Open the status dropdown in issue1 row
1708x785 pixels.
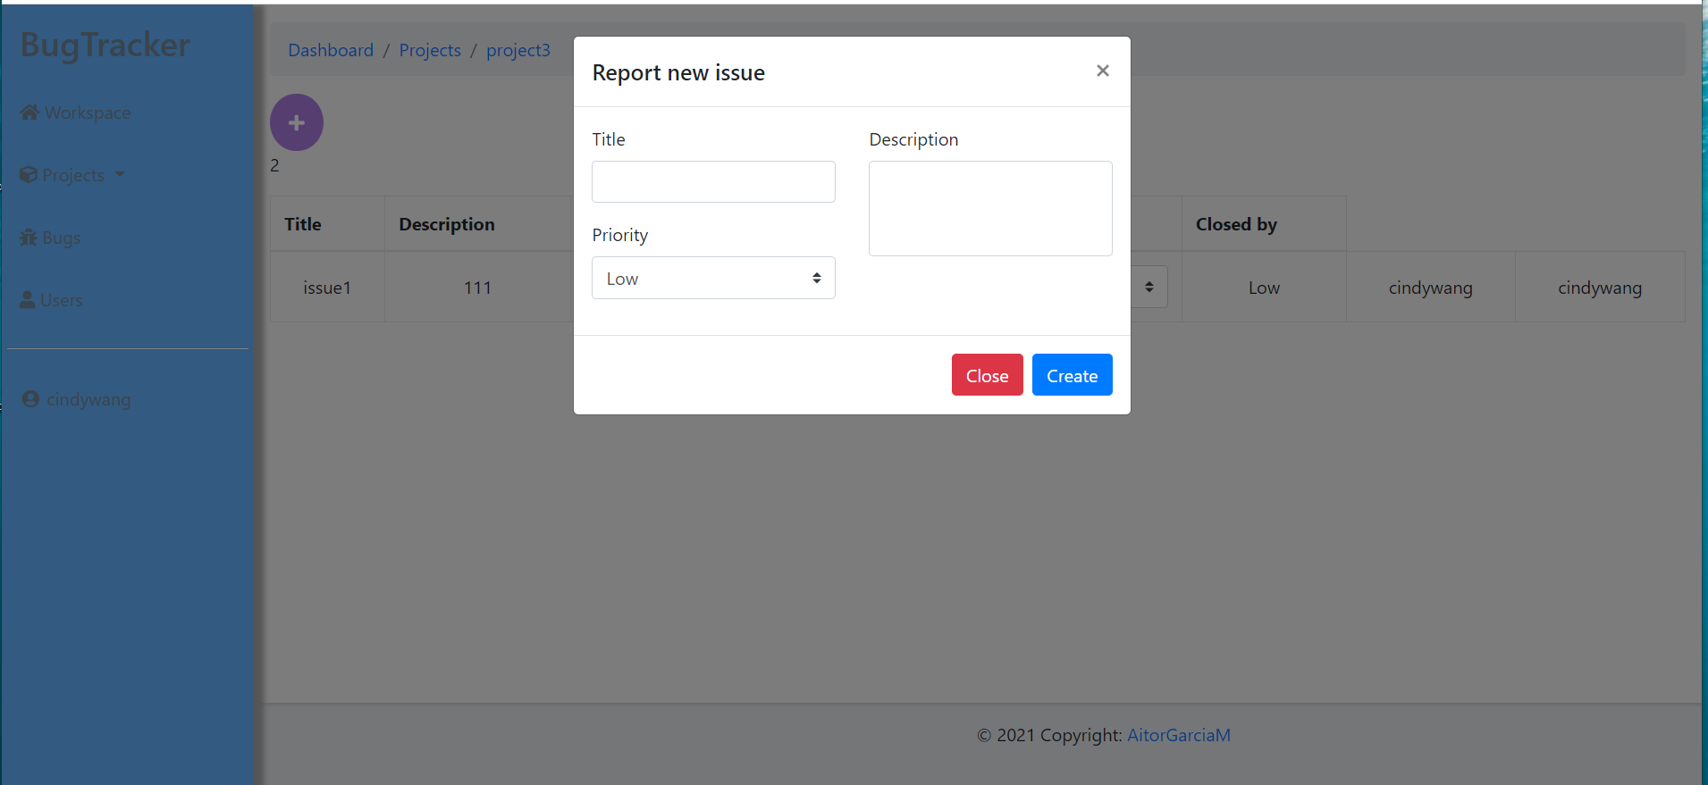[1149, 287]
